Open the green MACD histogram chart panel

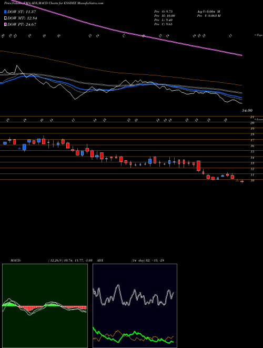click(x=45, y=306)
